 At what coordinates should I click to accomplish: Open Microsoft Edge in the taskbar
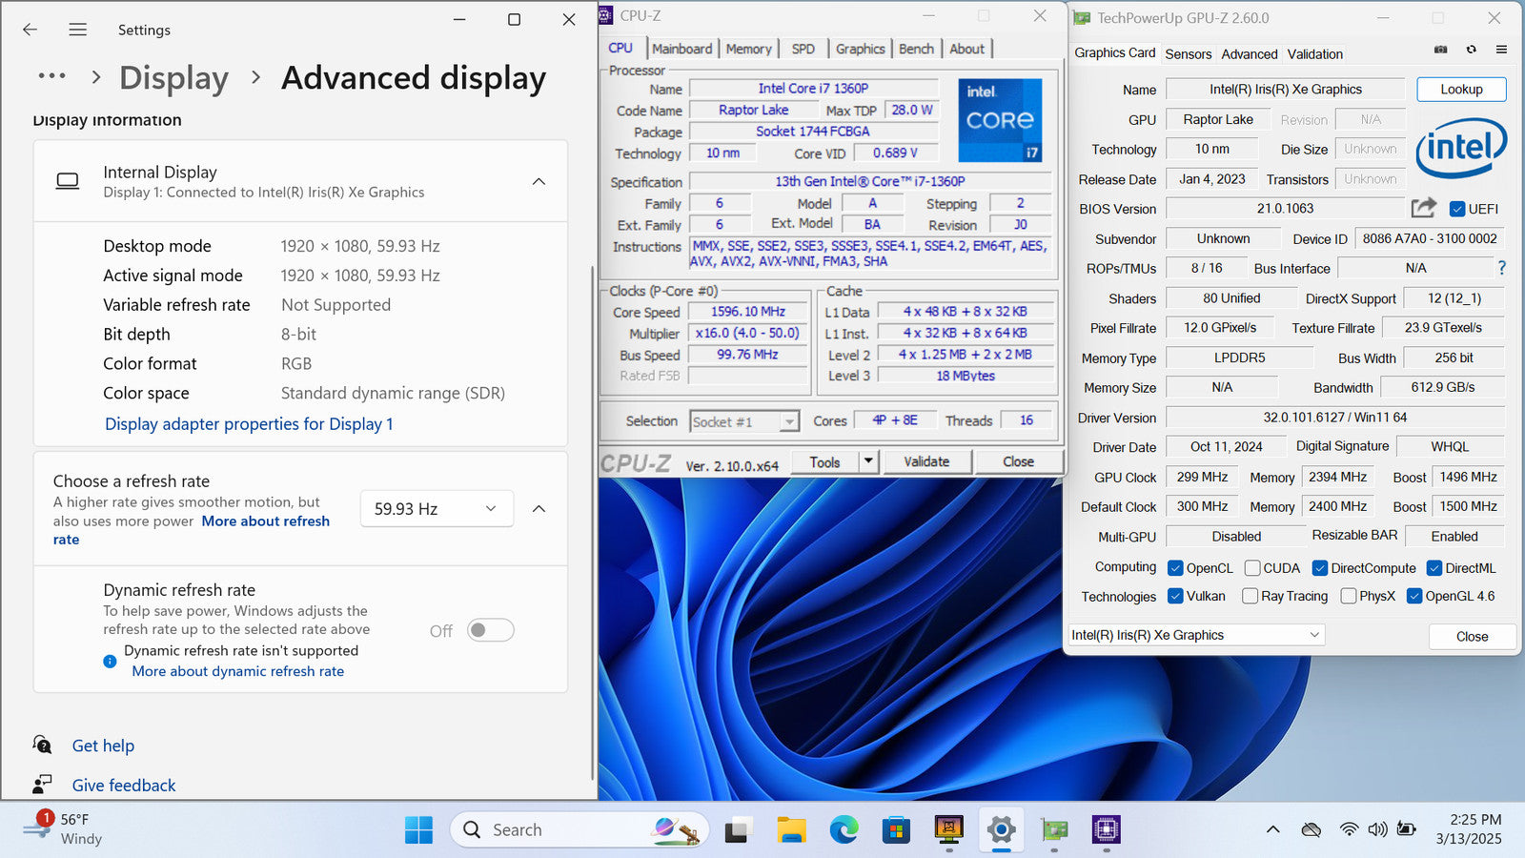844,830
